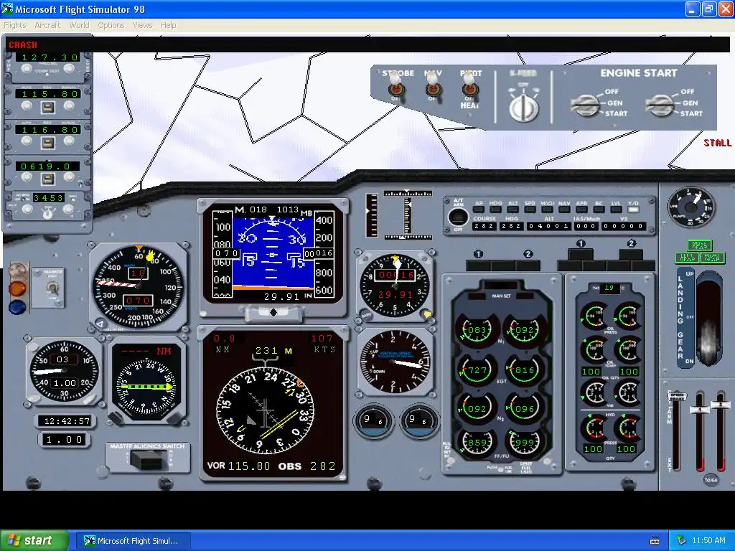Open the World menu

click(x=79, y=25)
